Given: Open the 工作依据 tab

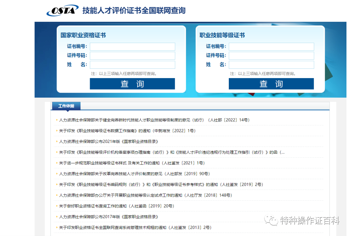Looking at the screenshot, I should (x=66, y=106).
